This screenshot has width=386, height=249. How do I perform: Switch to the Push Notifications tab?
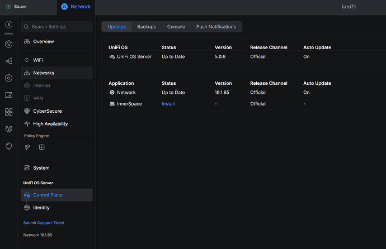216,27
